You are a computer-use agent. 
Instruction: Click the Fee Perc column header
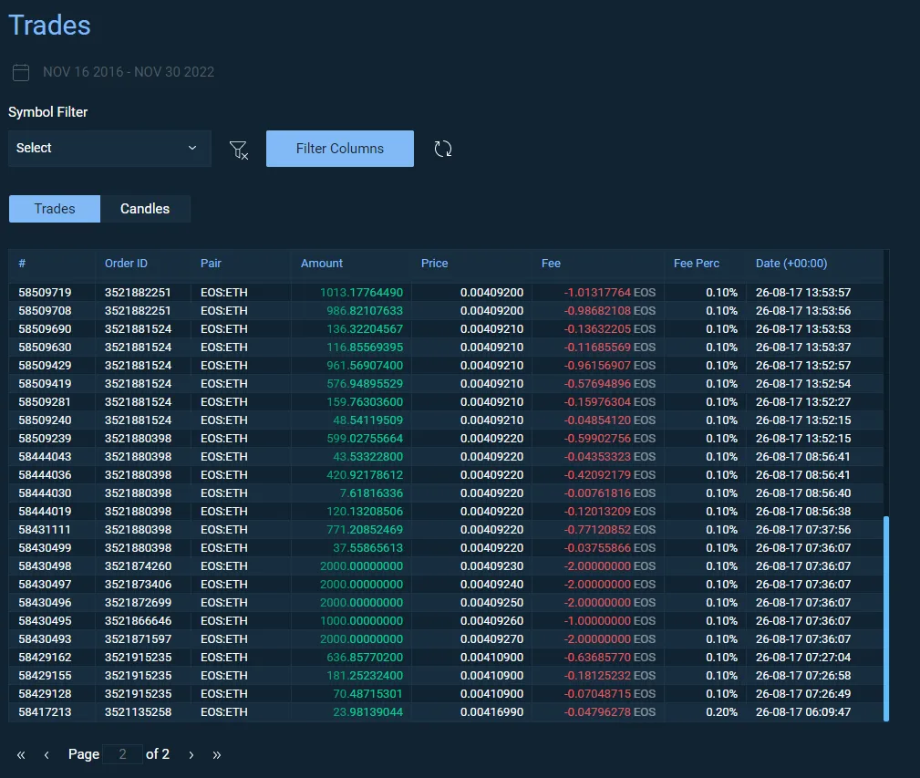[x=696, y=264]
